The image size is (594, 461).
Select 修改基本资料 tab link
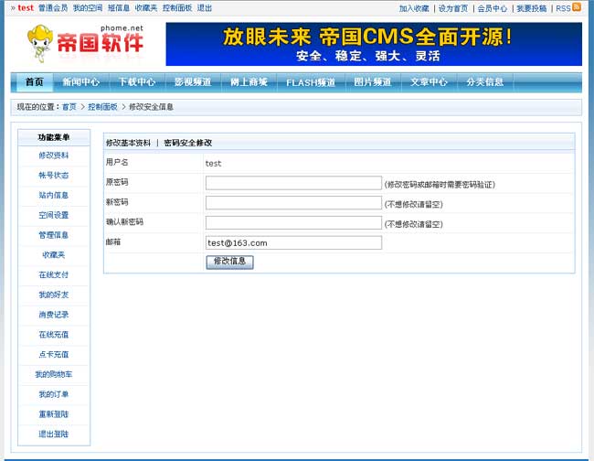coord(128,143)
